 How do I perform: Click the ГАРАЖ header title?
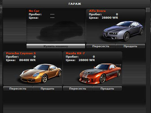pos(75,4)
